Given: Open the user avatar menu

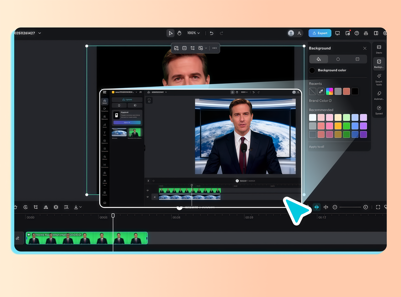Looking at the screenshot, I should point(291,33).
